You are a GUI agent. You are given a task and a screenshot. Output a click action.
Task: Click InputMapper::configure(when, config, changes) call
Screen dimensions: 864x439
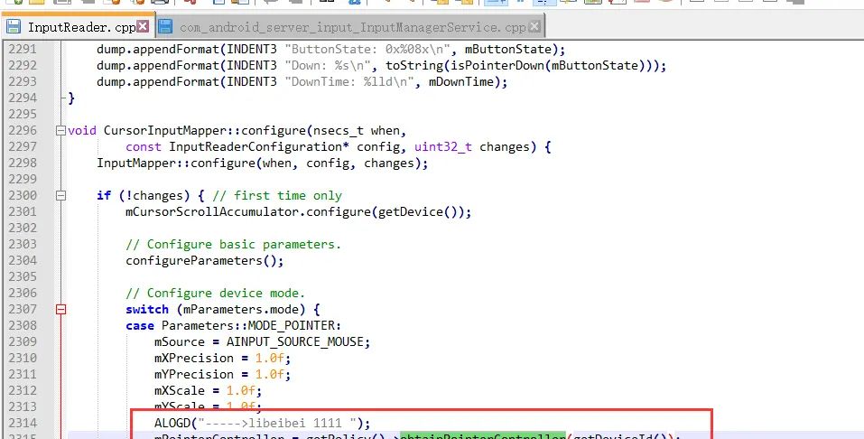click(263, 163)
